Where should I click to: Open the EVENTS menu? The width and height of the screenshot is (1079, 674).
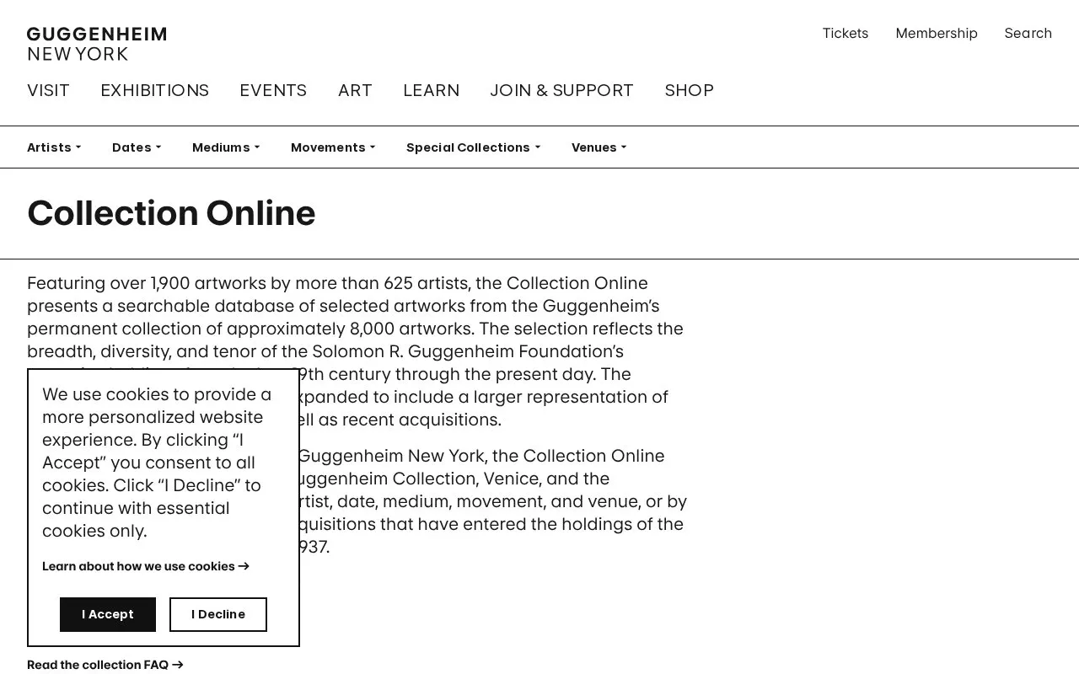[273, 90]
